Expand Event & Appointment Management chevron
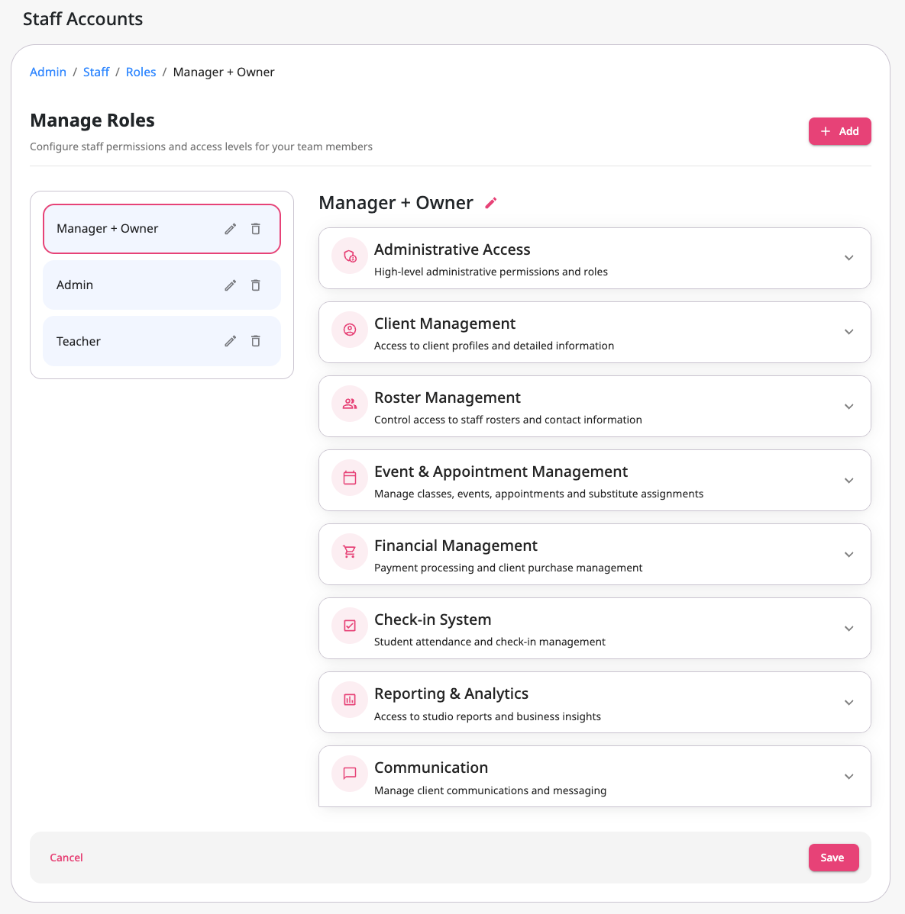This screenshot has height=914, width=905. (849, 481)
